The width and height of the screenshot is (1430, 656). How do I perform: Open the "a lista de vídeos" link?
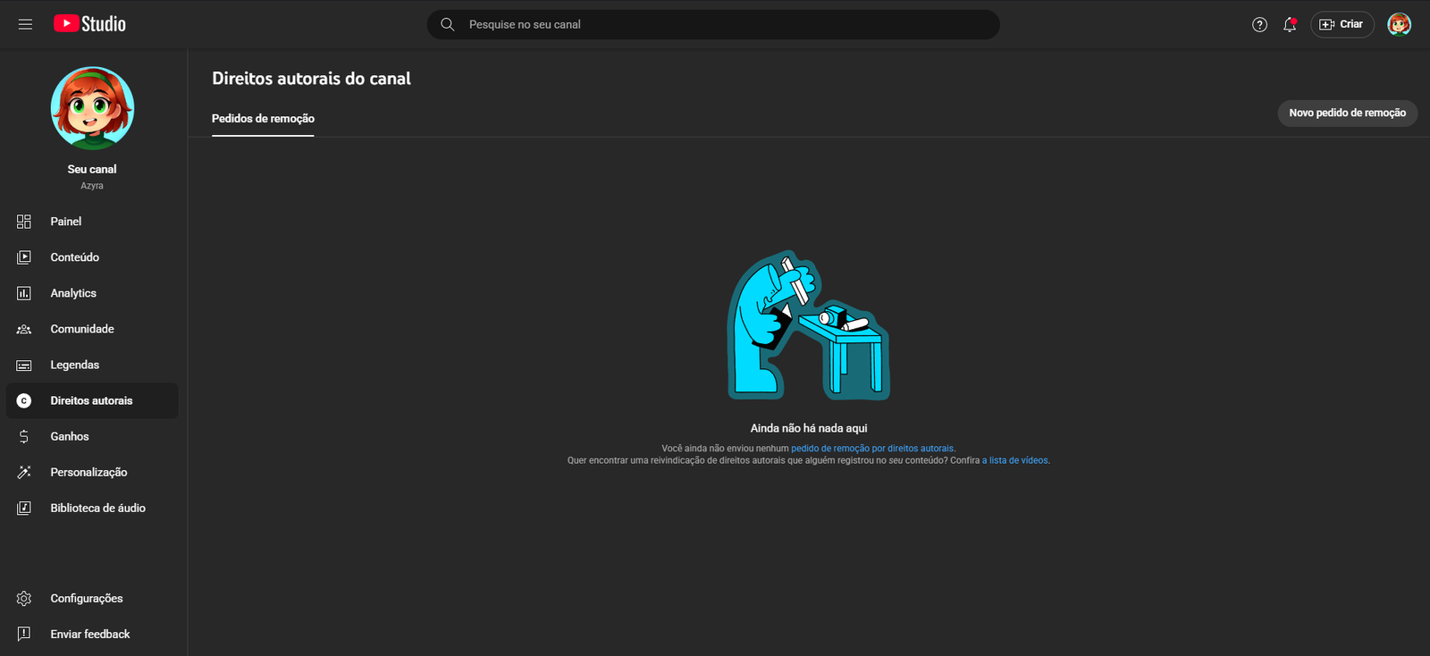[1015, 460]
